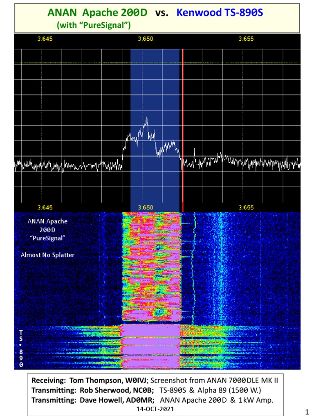The height and width of the screenshot is (419, 314).
Task: Click the '14-OCT-2021' date text
Action: pos(155,409)
